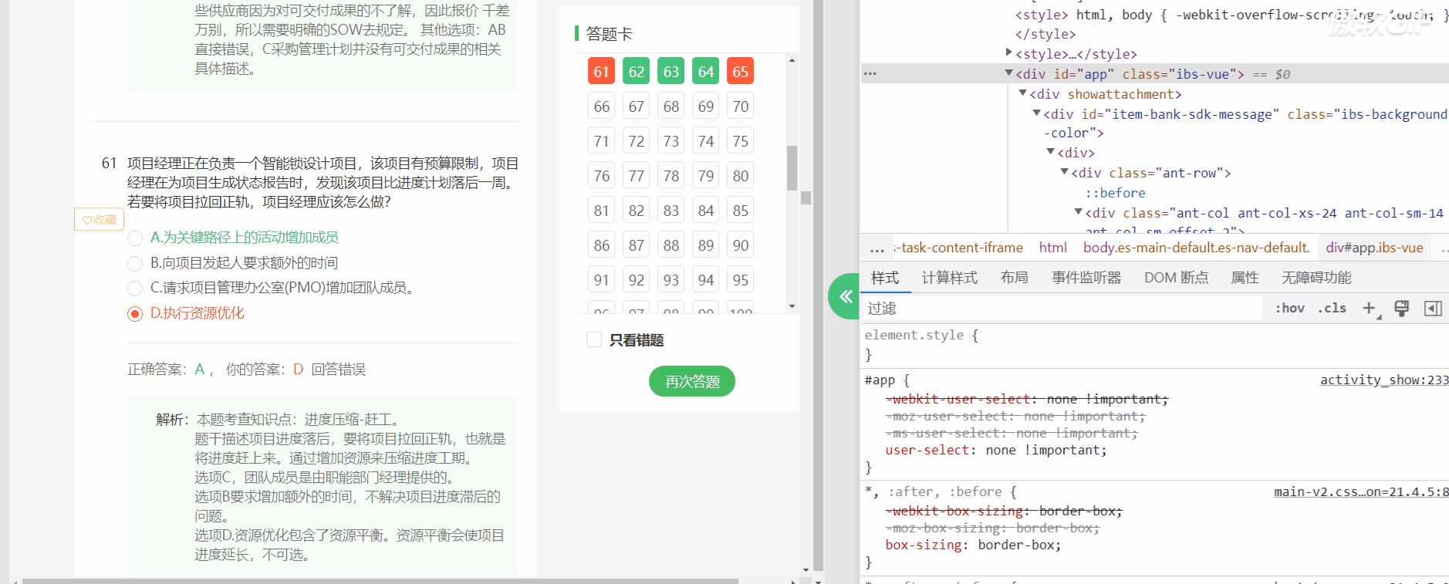Image resolution: width=1449 pixels, height=584 pixels.
Task: Collapse the item-bank-sdk-message div node
Action: pos(1037,113)
